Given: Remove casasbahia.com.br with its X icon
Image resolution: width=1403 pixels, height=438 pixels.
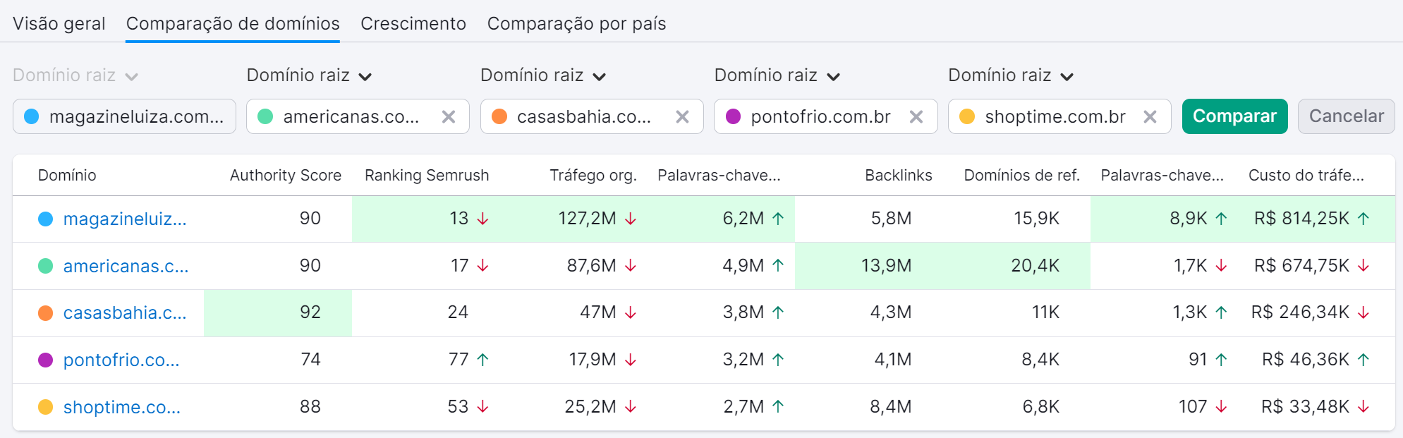Looking at the screenshot, I should [682, 117].
